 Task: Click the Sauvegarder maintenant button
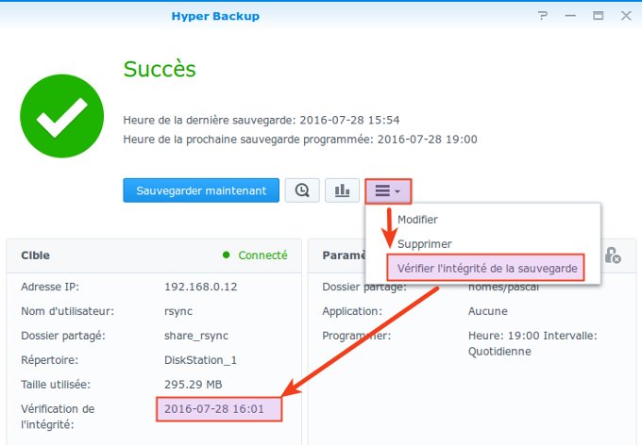(x=201, y=190)
